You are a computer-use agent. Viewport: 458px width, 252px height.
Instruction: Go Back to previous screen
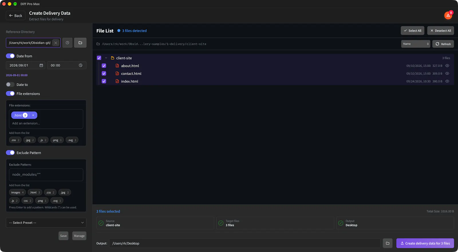pyautogui.click(x=15, y=16)
